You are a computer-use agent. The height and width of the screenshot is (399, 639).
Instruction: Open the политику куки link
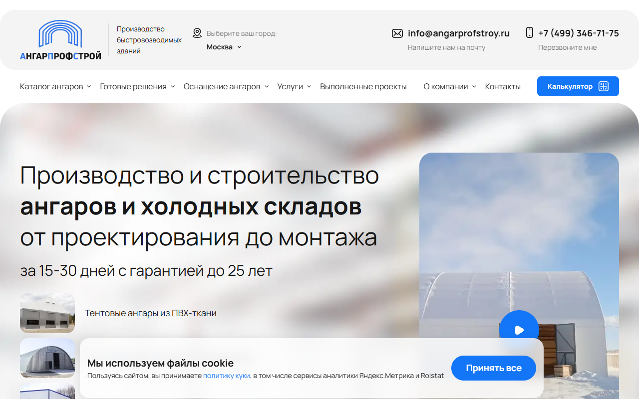tap(227, 376)
